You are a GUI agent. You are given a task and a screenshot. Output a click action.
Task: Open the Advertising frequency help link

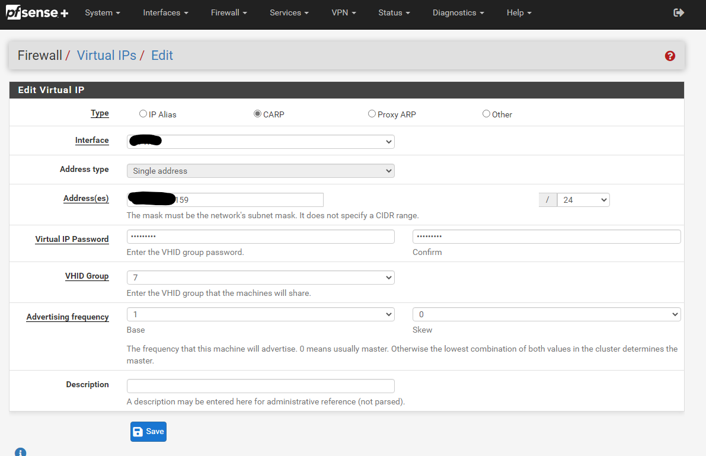coord(67,317)
